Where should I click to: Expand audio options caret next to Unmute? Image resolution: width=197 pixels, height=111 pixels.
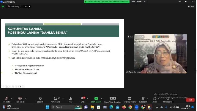11,99
